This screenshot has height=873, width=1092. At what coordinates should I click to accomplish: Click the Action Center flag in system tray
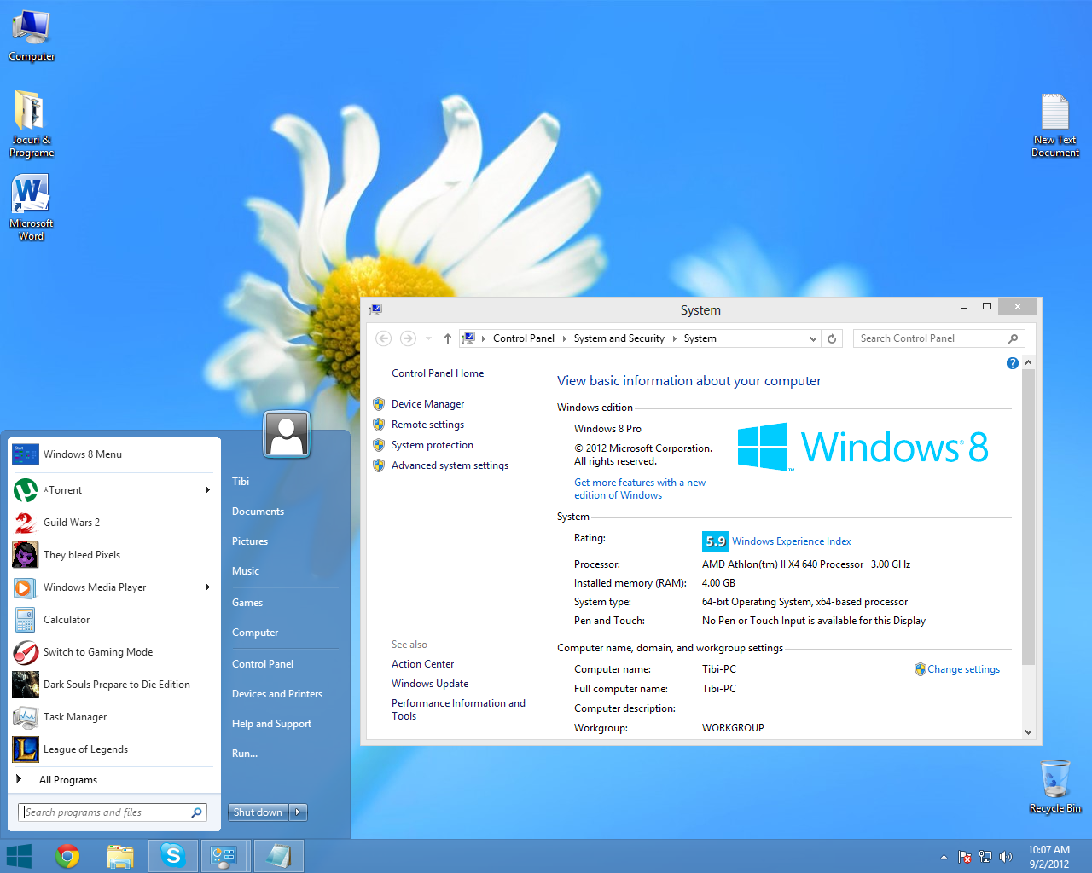point(965,857)
